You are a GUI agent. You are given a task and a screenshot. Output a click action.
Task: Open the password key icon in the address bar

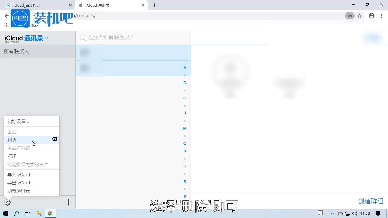[350, 16]
